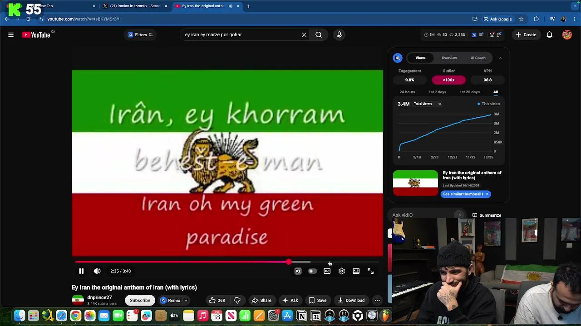
Task: Mute the video with the speaker icon
Action: pos(97,271)
